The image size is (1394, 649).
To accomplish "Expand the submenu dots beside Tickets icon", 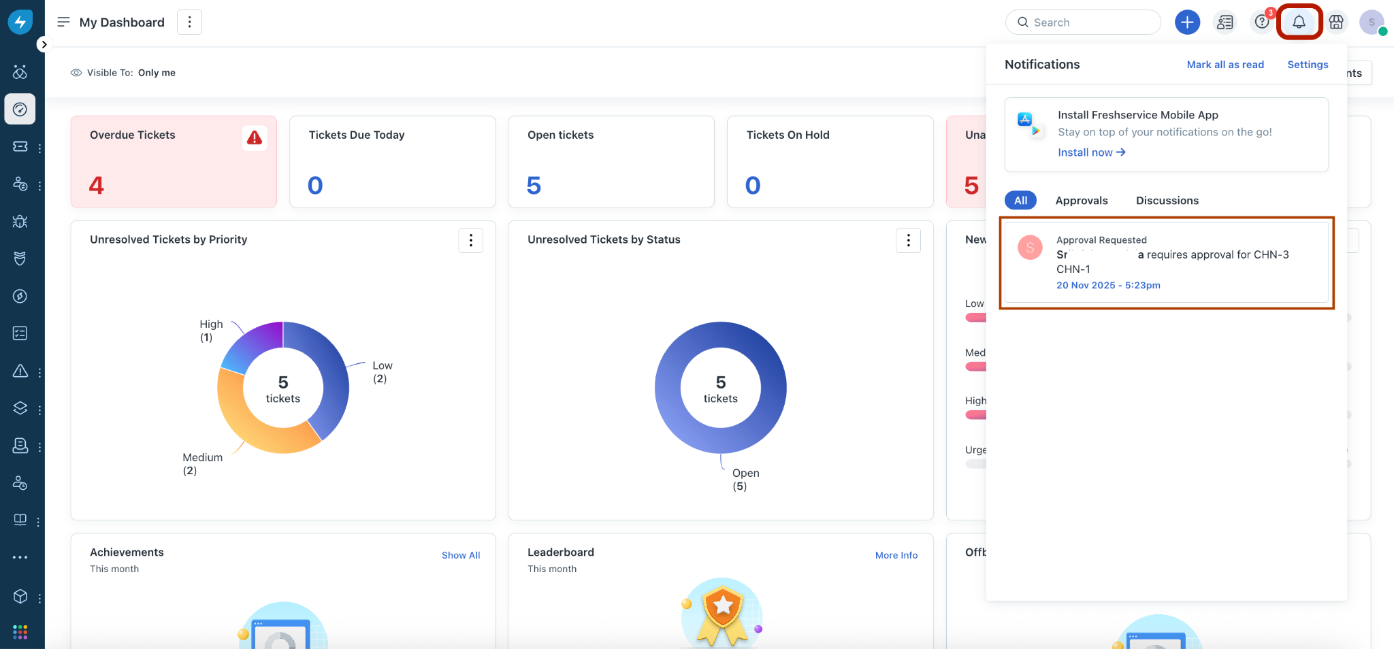I will pos(39,148).
